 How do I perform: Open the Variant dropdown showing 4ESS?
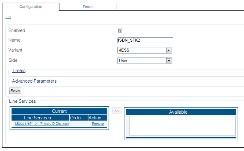coord(145,50)
